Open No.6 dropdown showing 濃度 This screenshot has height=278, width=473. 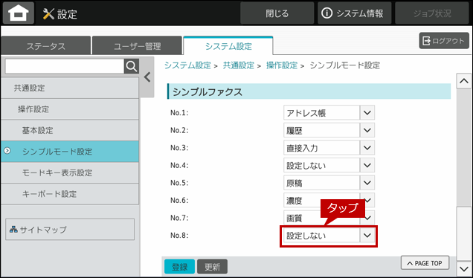tap(329, 200)
